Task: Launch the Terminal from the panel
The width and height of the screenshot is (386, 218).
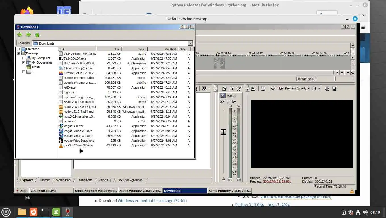Action: 45,212
